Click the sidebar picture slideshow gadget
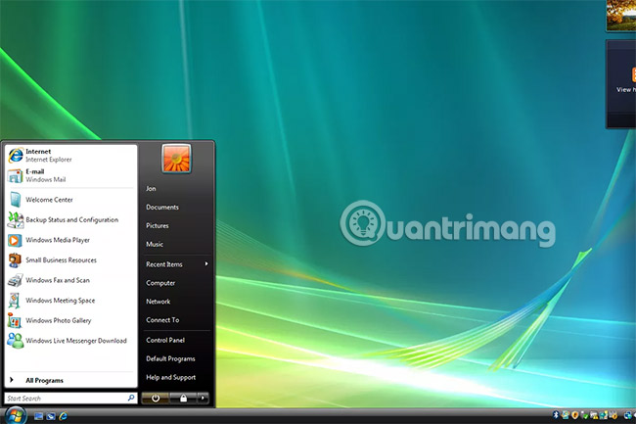The image size is (636, 424). coord(621,15)
